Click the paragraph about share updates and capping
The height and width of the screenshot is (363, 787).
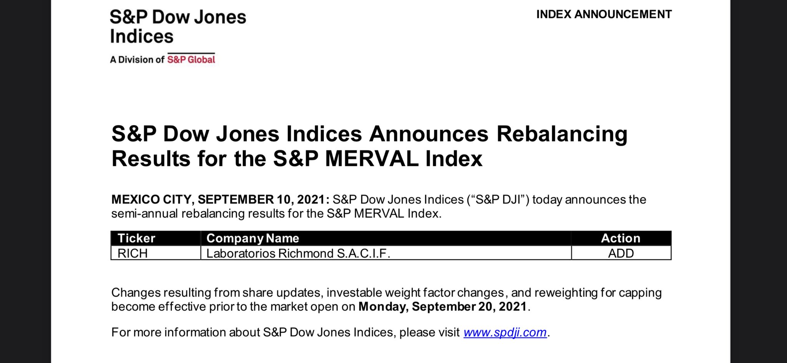(x=386, y=300)
